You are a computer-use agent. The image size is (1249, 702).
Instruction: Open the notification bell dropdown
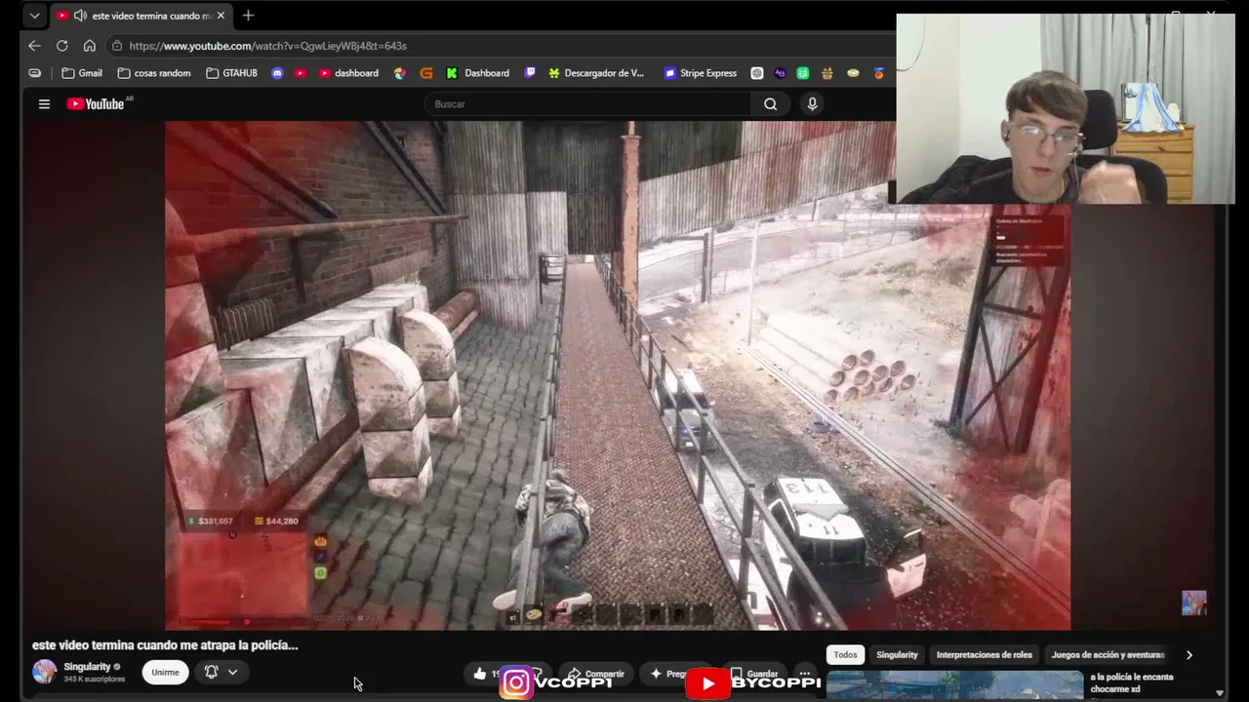pyautogui.click(x=221, y=672)
